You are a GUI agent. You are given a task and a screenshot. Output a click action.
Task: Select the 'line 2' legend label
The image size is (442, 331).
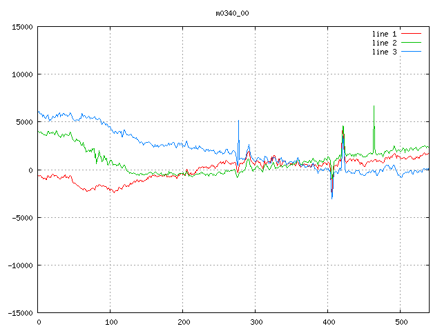tap(384, 43)
